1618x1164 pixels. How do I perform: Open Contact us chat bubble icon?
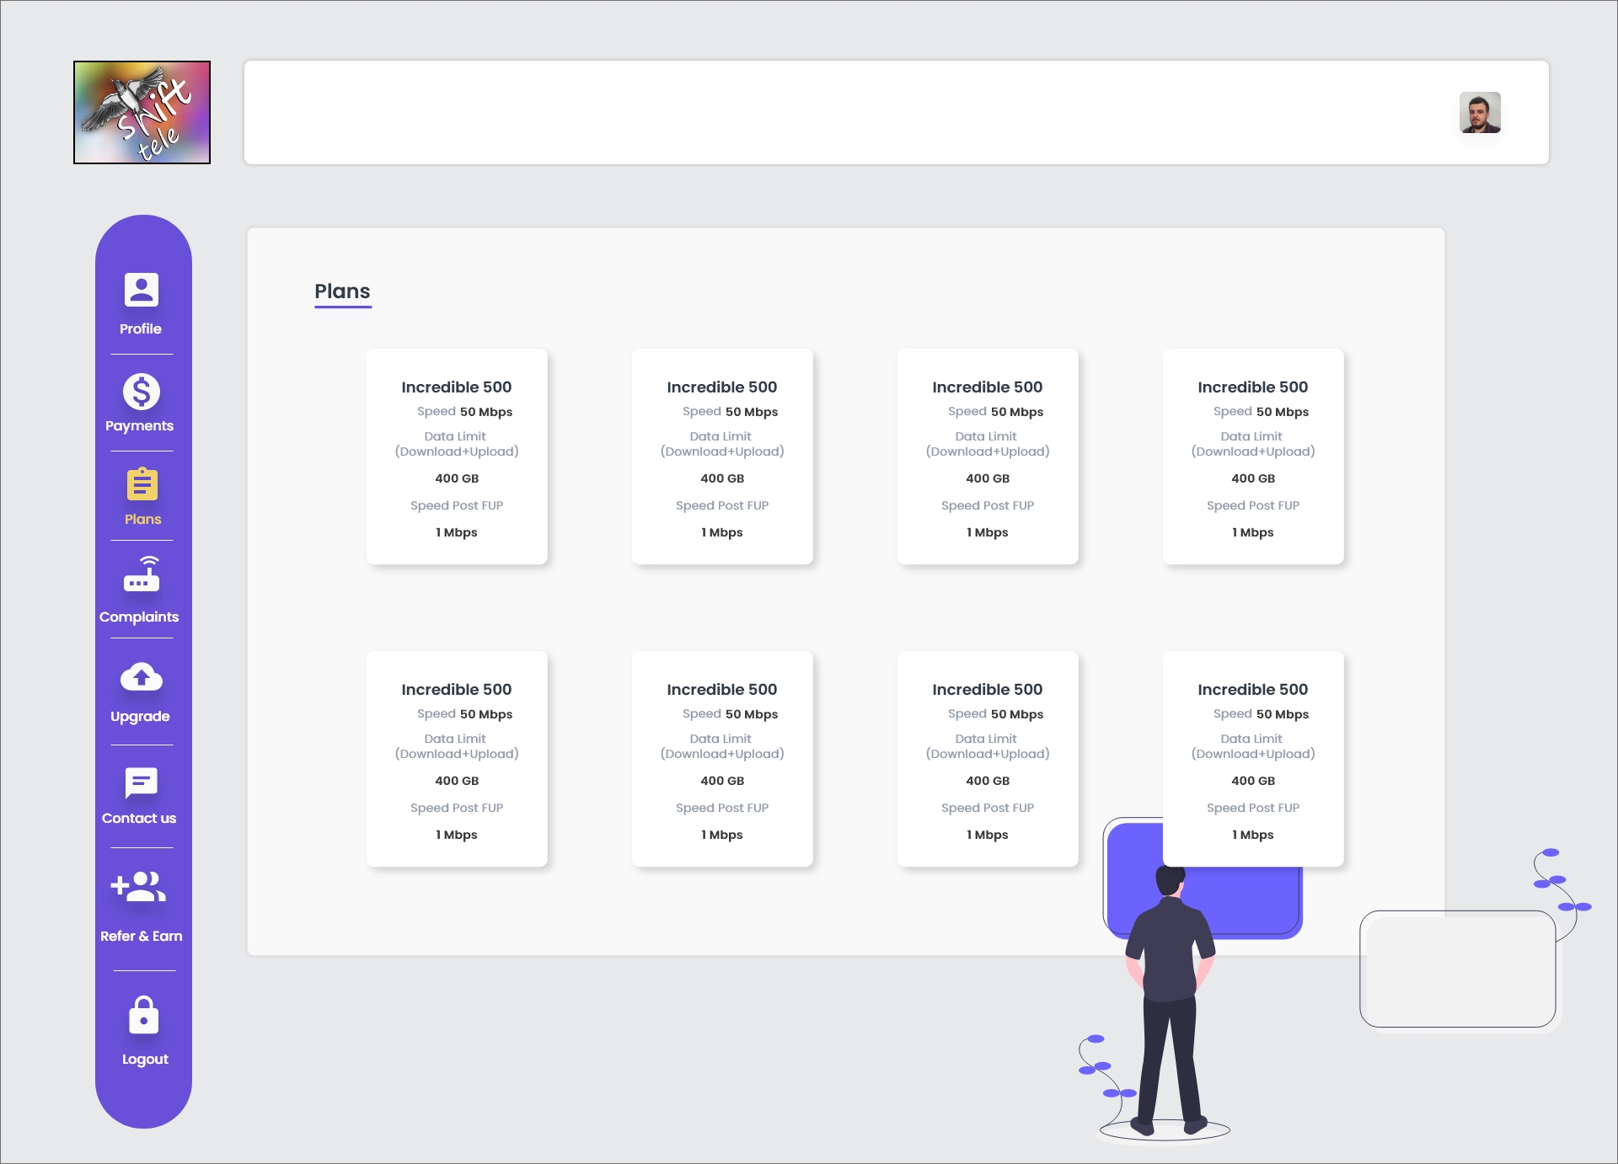click(142, 782)
